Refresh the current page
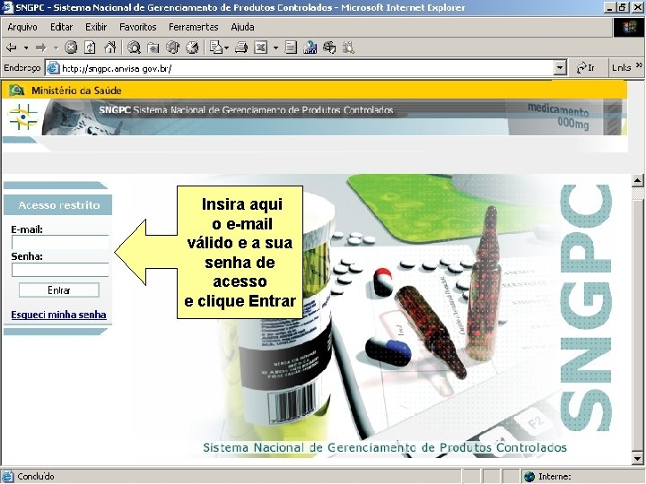 (x=90, y=48)
